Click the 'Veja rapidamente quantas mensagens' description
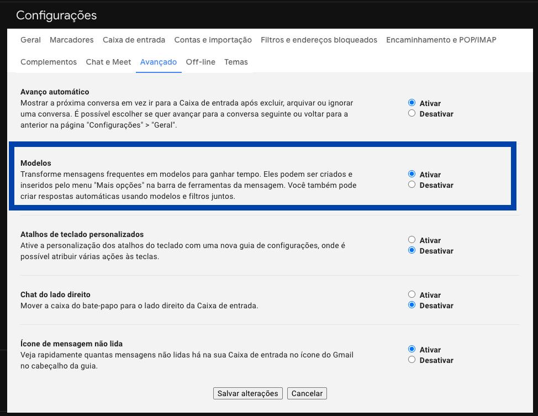 point(187,360)
